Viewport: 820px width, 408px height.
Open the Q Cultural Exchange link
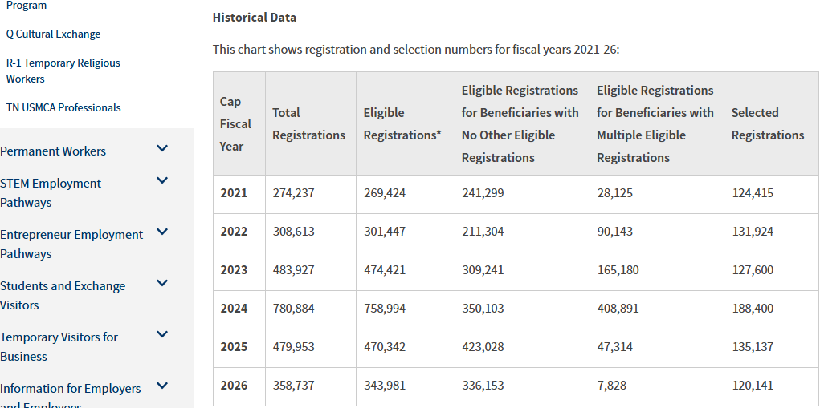[x=54, y=34]
